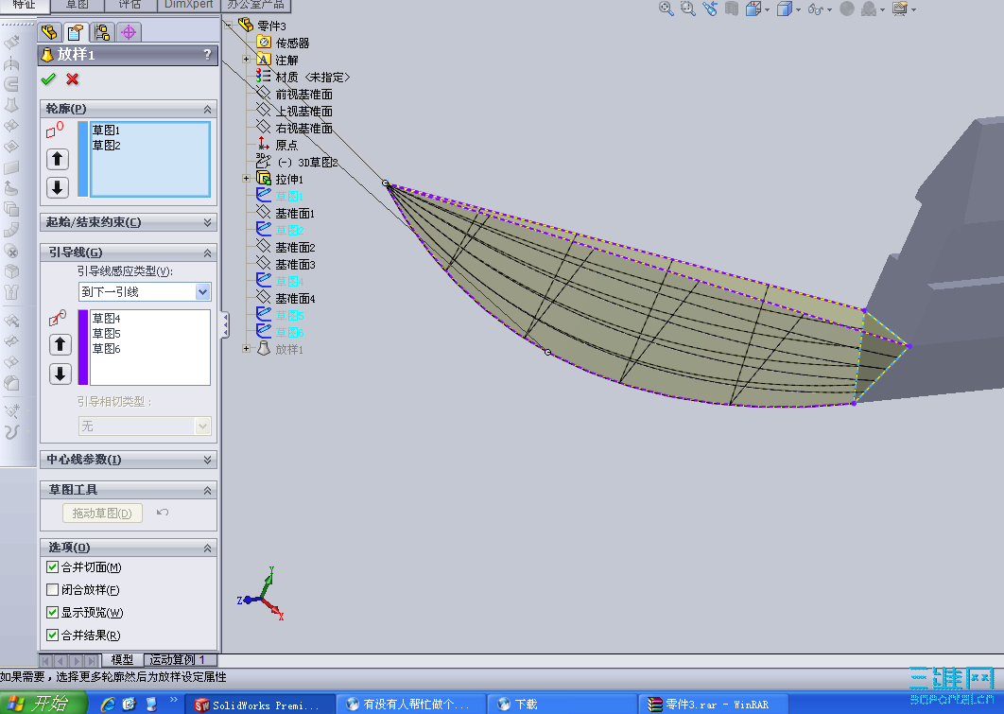Click the Zoom to Area icon
Screen dimensions: 1004x714
point(687,9)
